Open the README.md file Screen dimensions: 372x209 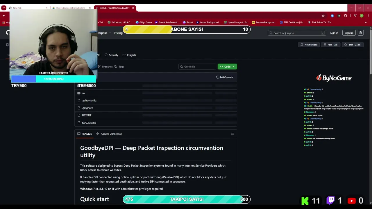(89, 123)
